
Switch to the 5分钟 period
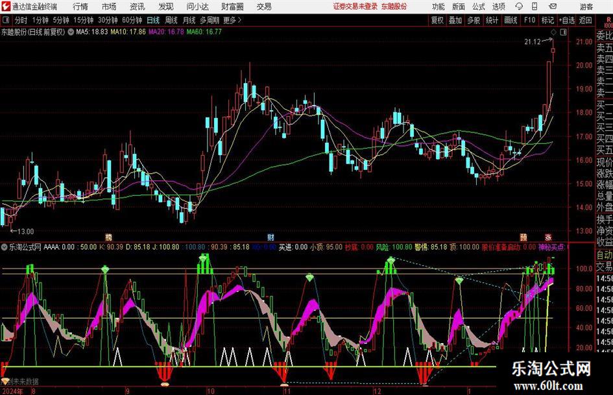coord(61,20)
